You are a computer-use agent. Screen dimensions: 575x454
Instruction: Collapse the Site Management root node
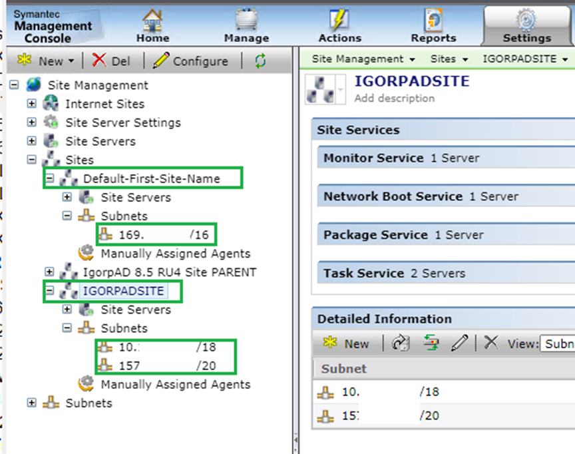point(14,85)
